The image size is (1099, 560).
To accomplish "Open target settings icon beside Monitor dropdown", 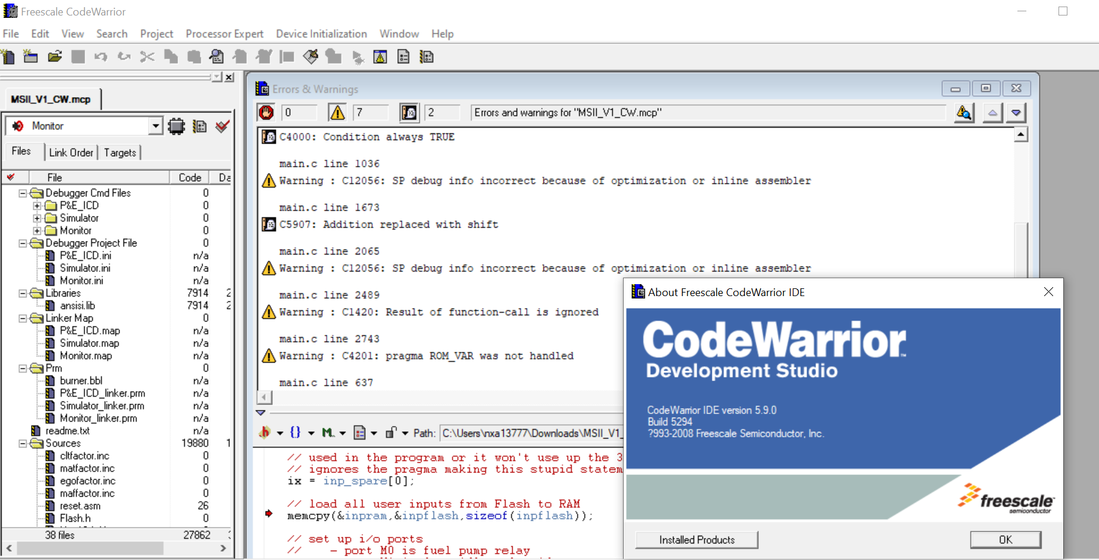I will [x=200, y=126].
